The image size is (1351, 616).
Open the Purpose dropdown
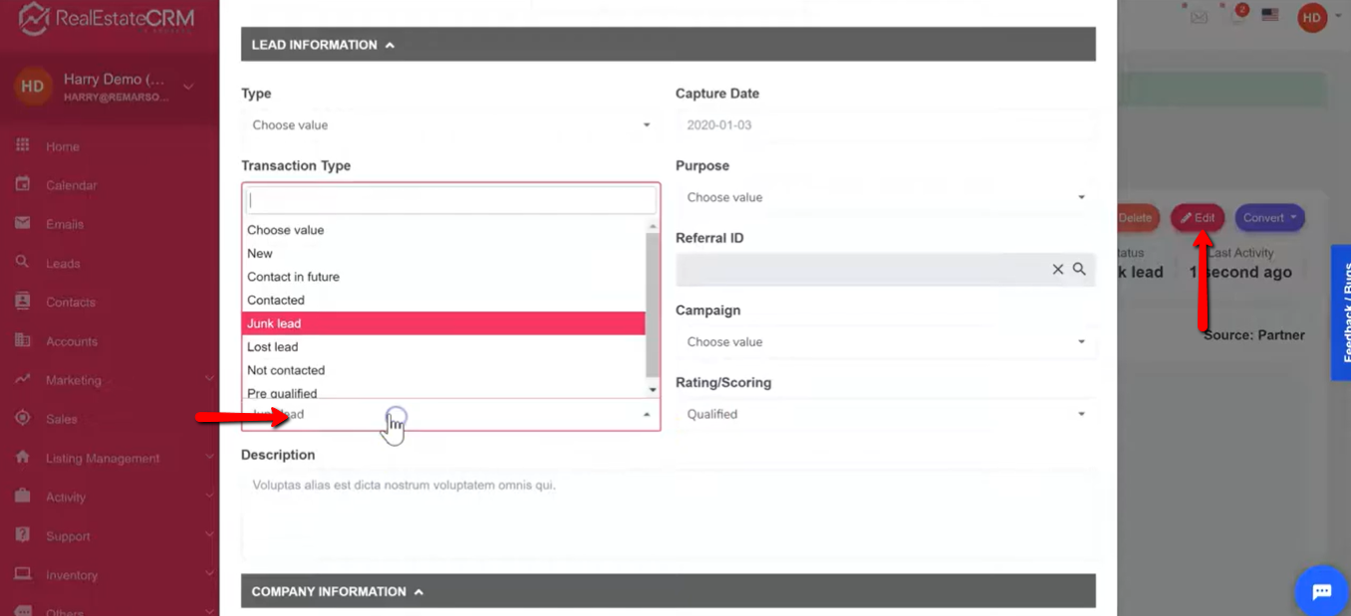click(885, 197)
